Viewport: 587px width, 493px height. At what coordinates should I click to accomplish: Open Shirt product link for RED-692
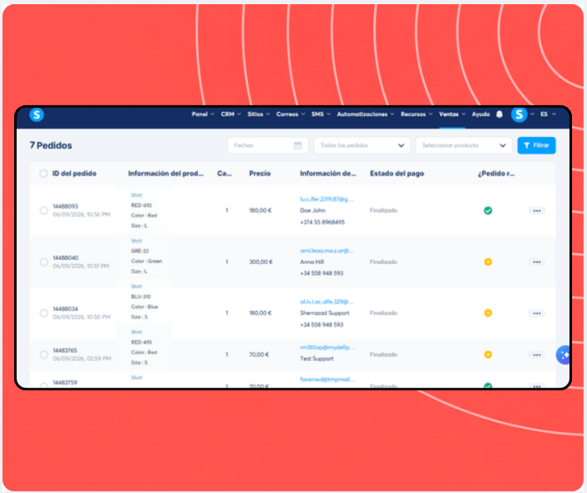click(x=136, y=196)
